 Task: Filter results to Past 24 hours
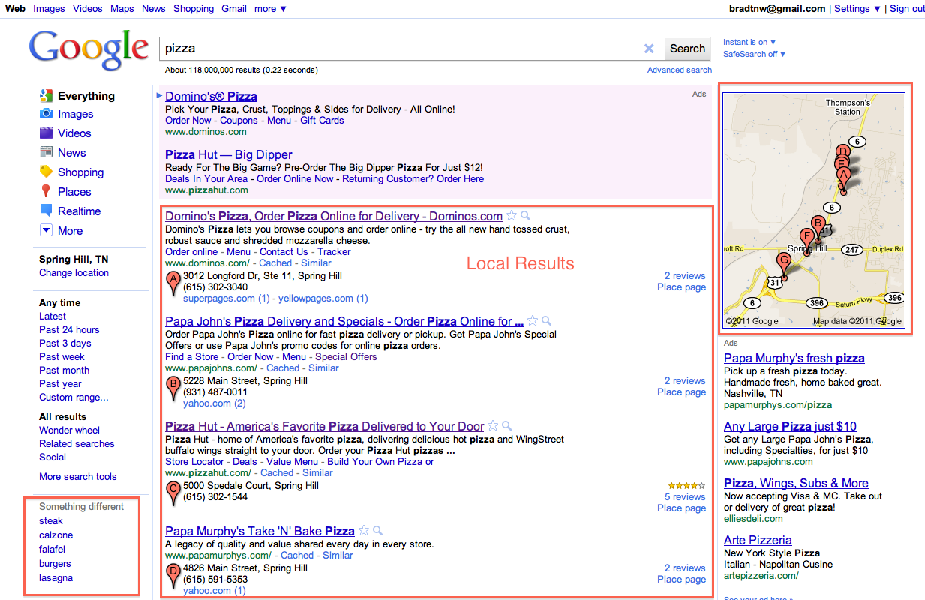[69, 330]
